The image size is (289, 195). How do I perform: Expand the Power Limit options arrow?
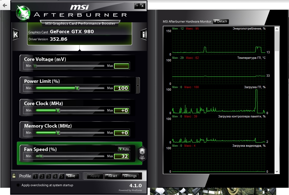point(138,86)
